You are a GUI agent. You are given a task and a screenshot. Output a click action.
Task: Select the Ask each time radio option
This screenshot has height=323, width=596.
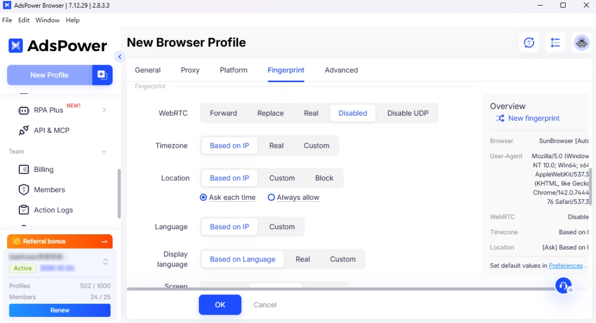[x=204, y=197]
